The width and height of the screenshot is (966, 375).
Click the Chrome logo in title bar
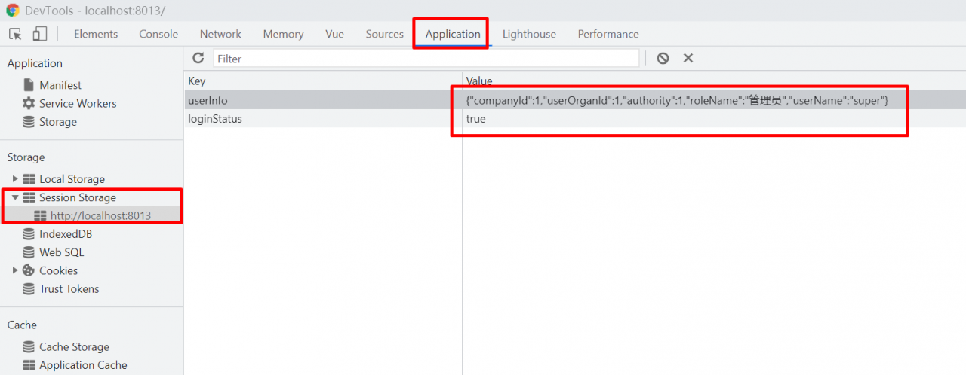click(x=13, y=11)
